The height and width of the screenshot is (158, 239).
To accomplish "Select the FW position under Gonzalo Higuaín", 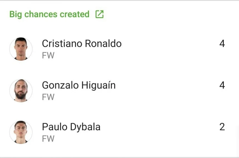I will (48, 97).
